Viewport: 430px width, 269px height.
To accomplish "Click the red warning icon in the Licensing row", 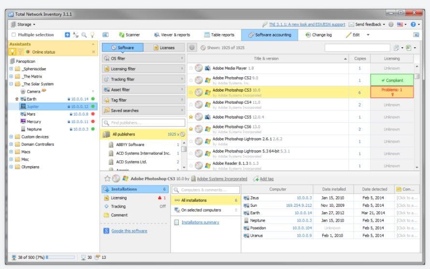I will click(x=159, y=198).
